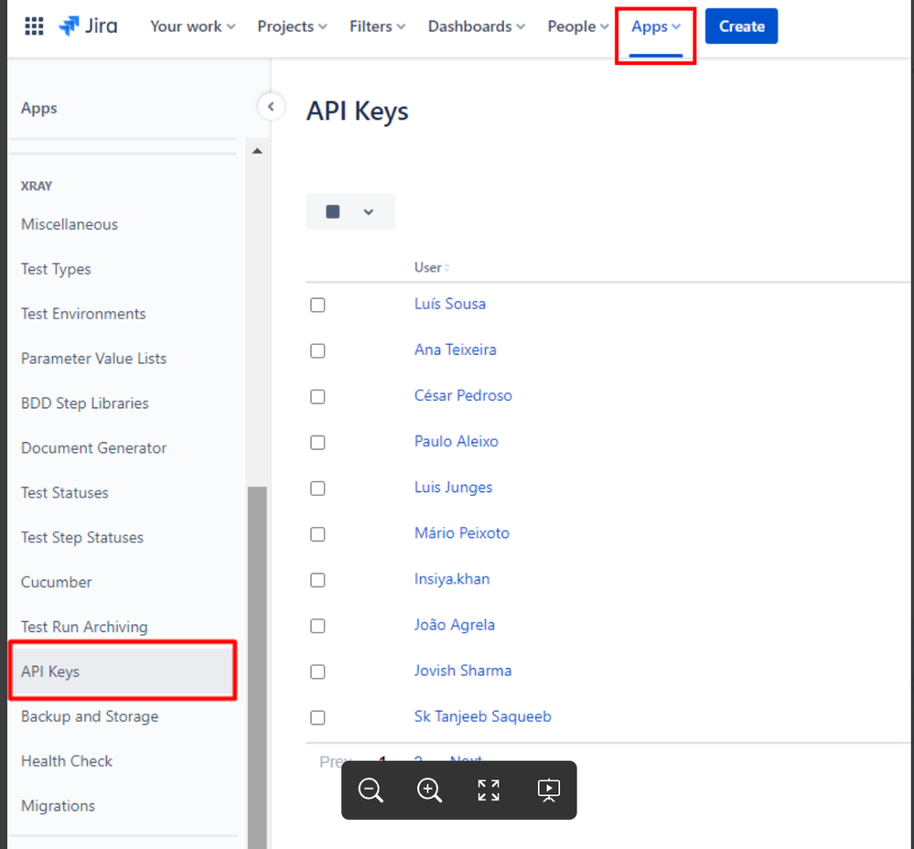Click the sidebar scroll up arrow
The image size is (914, 849).
257,151
